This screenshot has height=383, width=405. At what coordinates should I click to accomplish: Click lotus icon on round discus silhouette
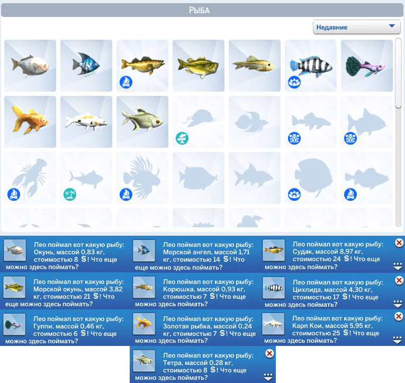click(294, 194)
